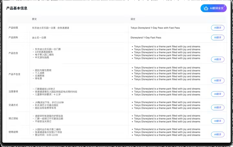Click source text 迪士尼一日票
233x147 pixels.
pos(39,38)
